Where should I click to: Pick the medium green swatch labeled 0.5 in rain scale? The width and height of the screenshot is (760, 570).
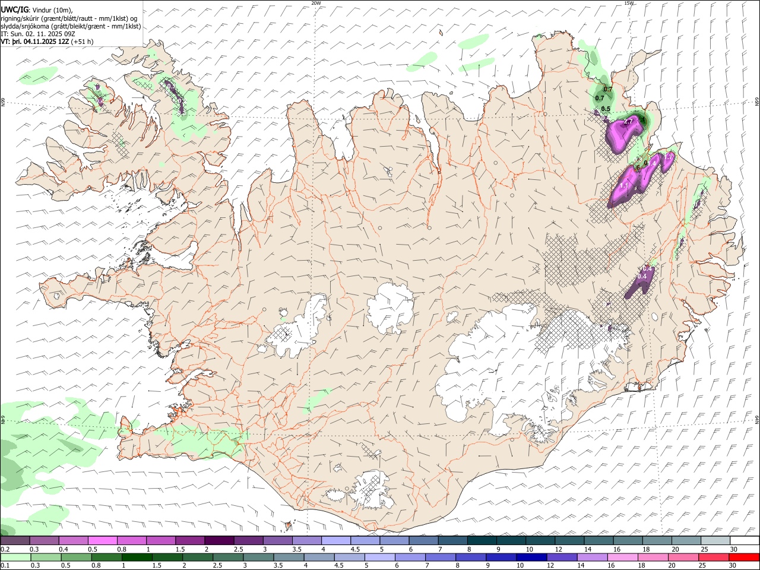point(76,558)
